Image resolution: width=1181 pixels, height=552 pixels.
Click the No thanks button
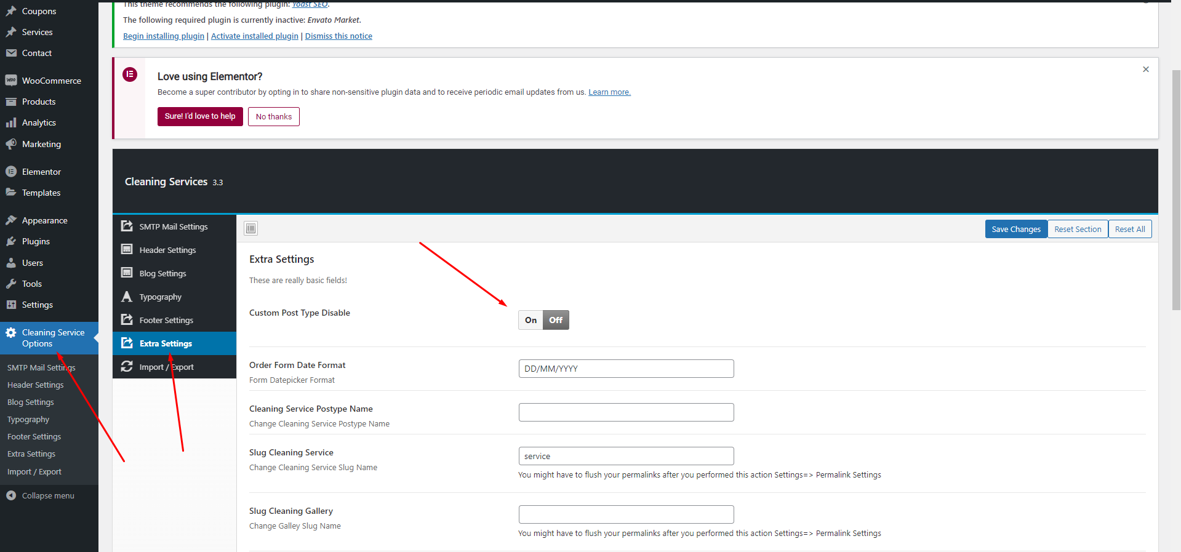274,116
